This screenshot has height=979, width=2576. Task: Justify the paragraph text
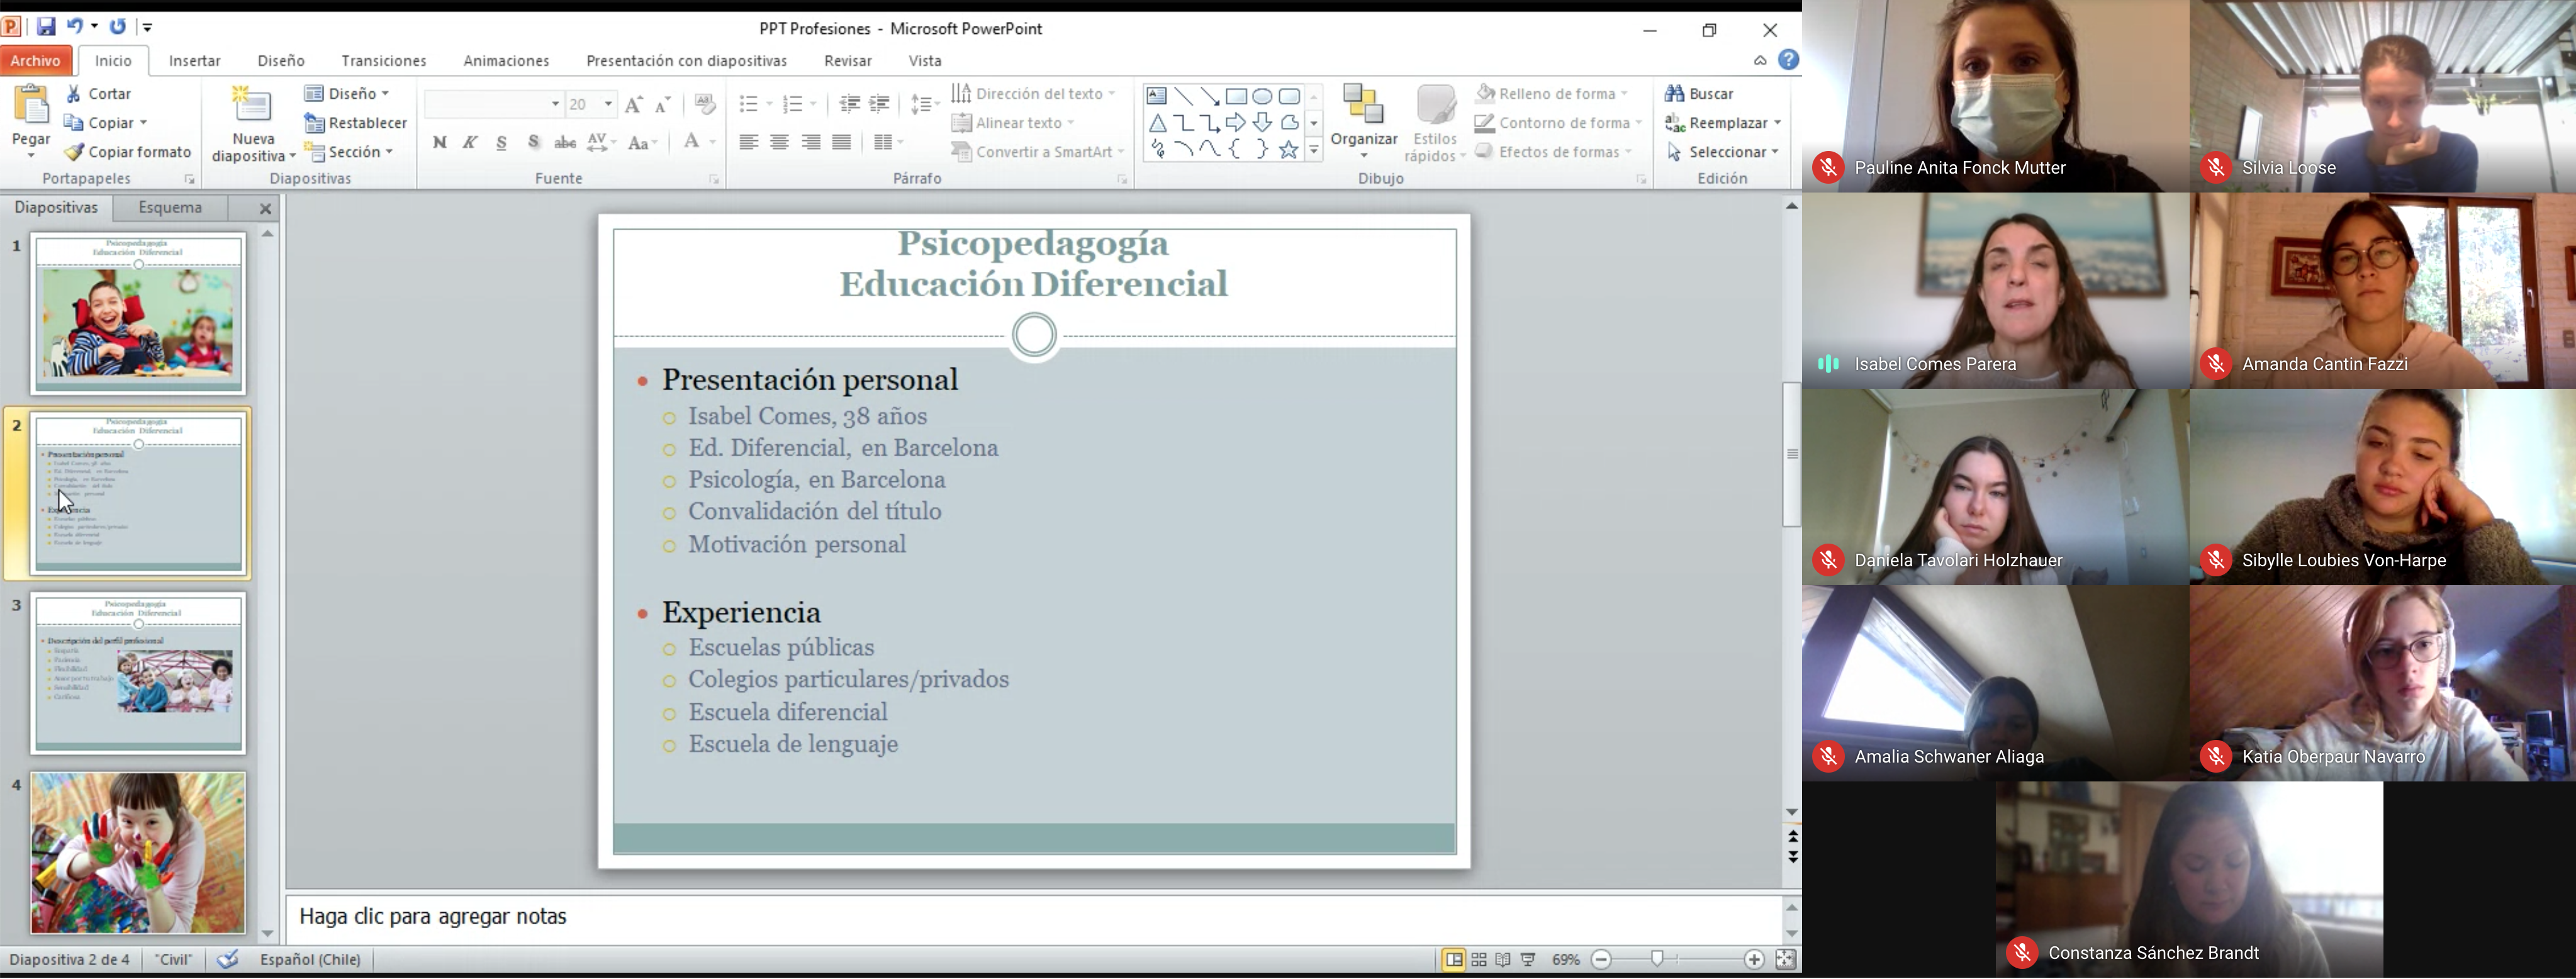(x=842, y=143)
